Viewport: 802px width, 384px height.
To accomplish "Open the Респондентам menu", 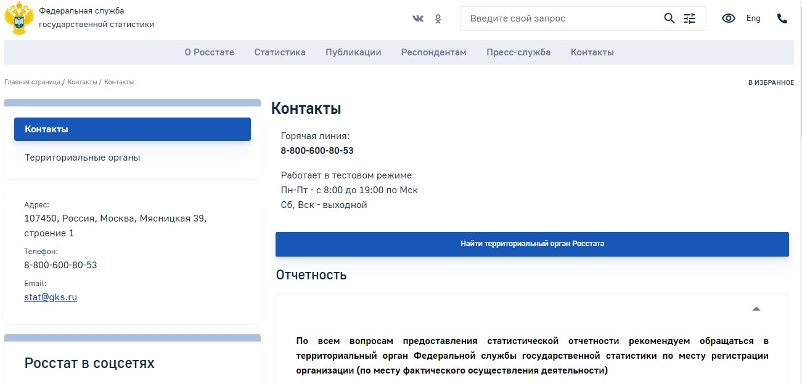I will (434, 52).
